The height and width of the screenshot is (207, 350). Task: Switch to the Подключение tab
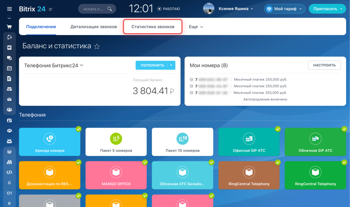pos(41,27)
